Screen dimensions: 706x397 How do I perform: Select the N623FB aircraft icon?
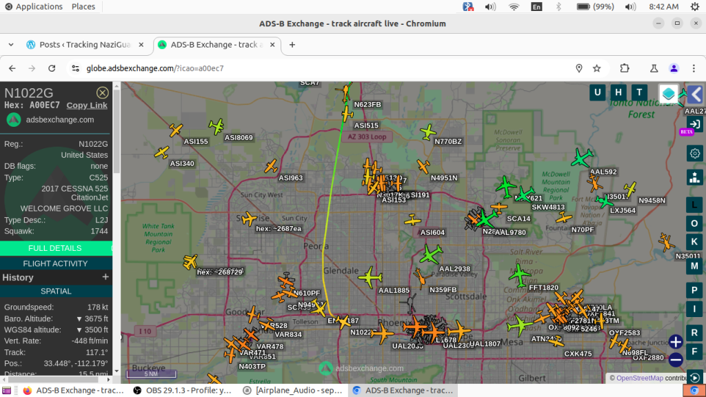(346, 92)
